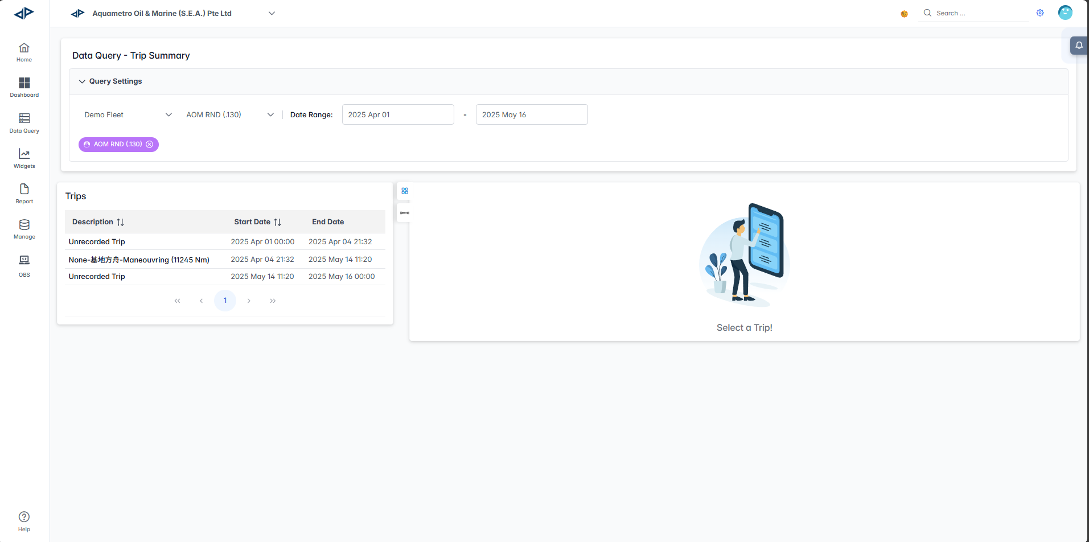Image resolution: width=1089 pixels, height=542 pixels.
Task: Sort trips by Start Date column
Action: click(277, 222)
